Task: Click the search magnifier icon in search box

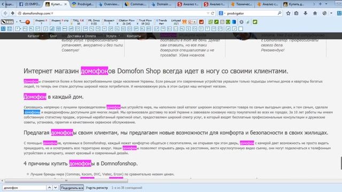Action: [x=279, y=13]
